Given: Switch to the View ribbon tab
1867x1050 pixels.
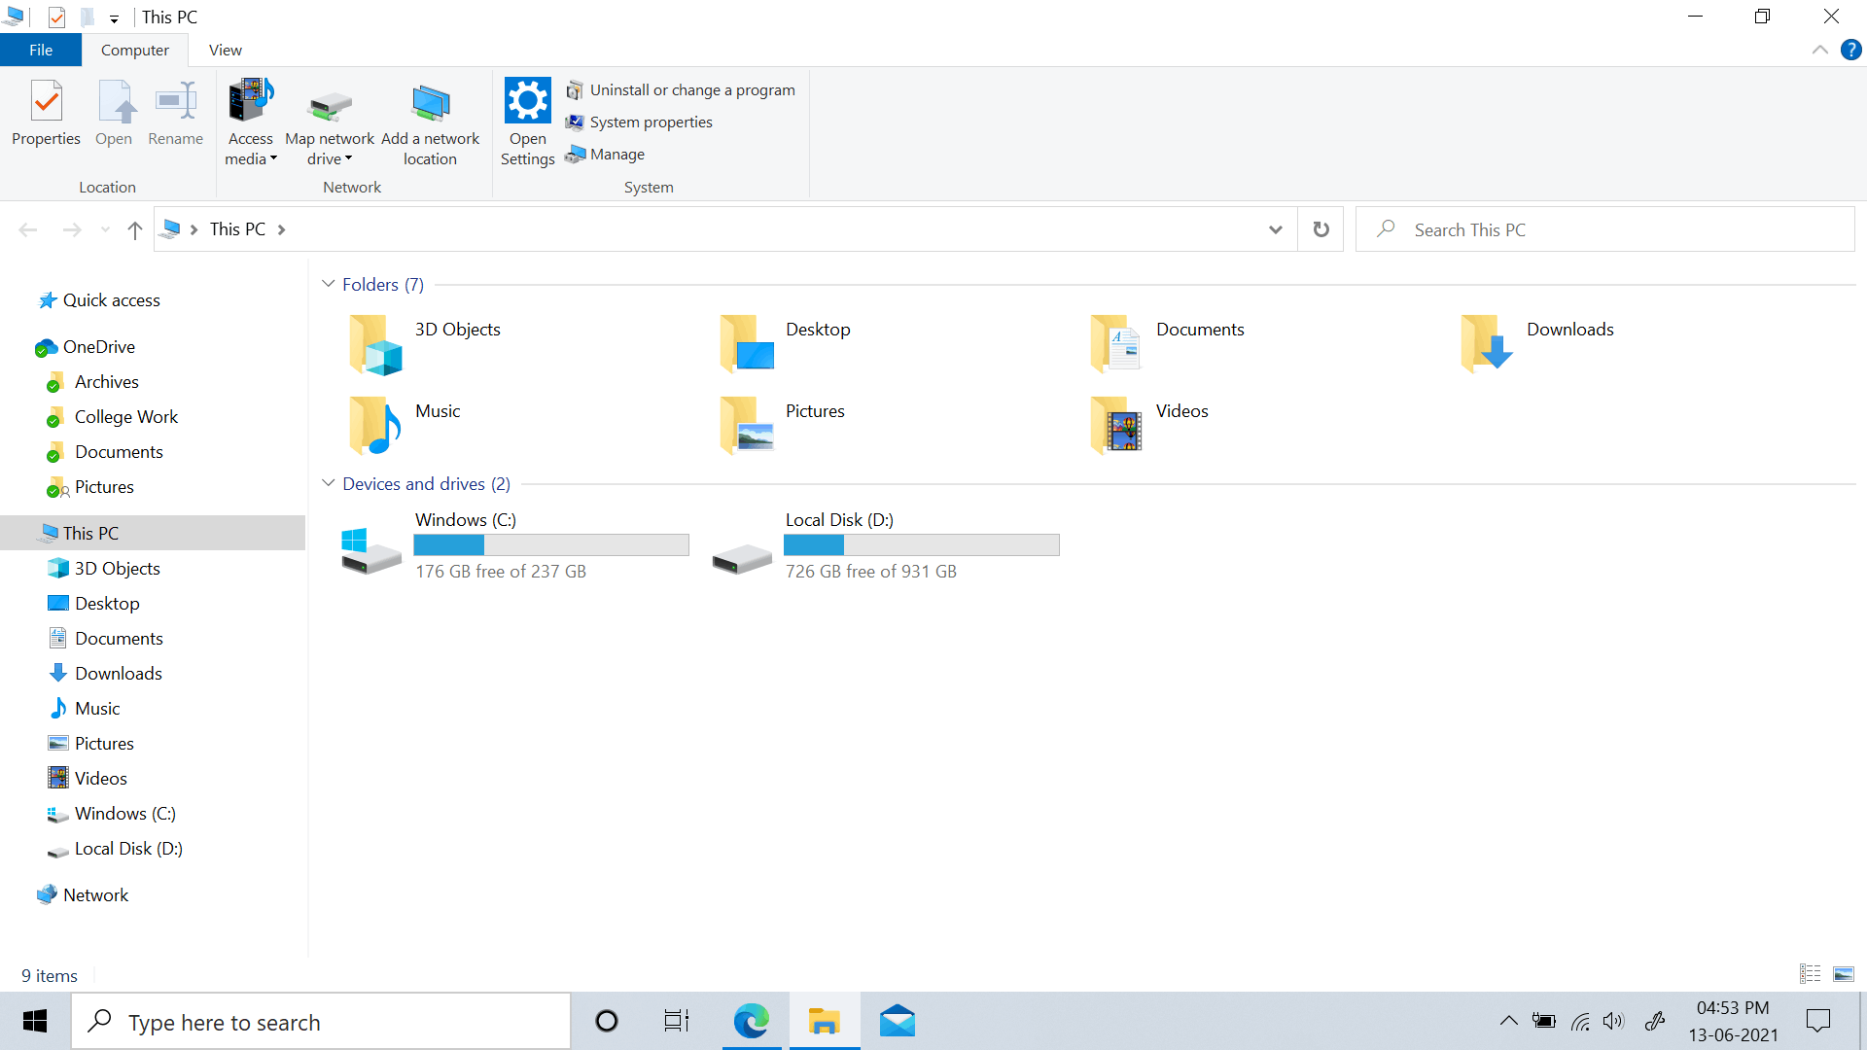Looking at the screenshot, I should coord(225,50).
